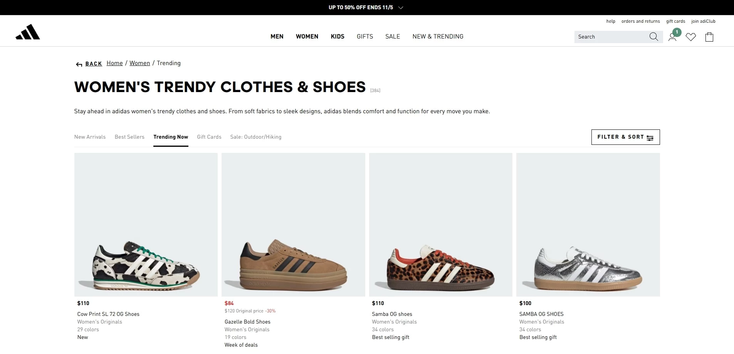Switch to the Best Sellers tab
The height and width of the screenshot is (354, 734).
[x=129, y=137]
